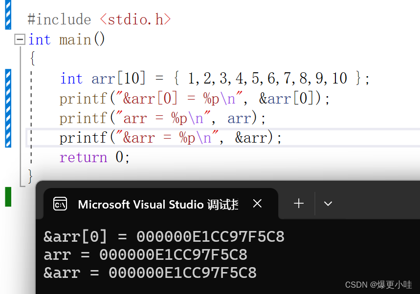The image size is (420, 294).
Task: Click console output line arr = 000000E1CC97F5C8
Action: [145, 254]
